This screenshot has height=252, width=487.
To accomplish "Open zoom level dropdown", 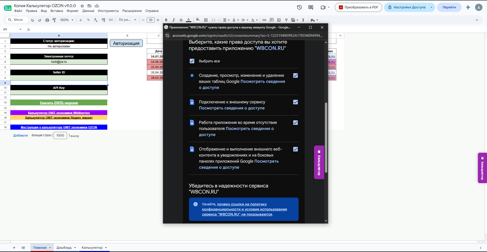I will (67, 20).
